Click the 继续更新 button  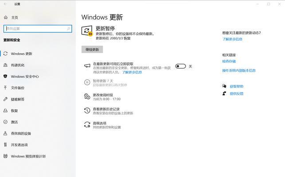[x=92, y=50]
